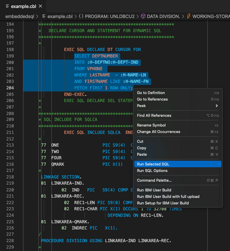The height and width of the screenshot is (251, 230).
Task: Click Paste in the context menu
Action: [x=142, y=154]
